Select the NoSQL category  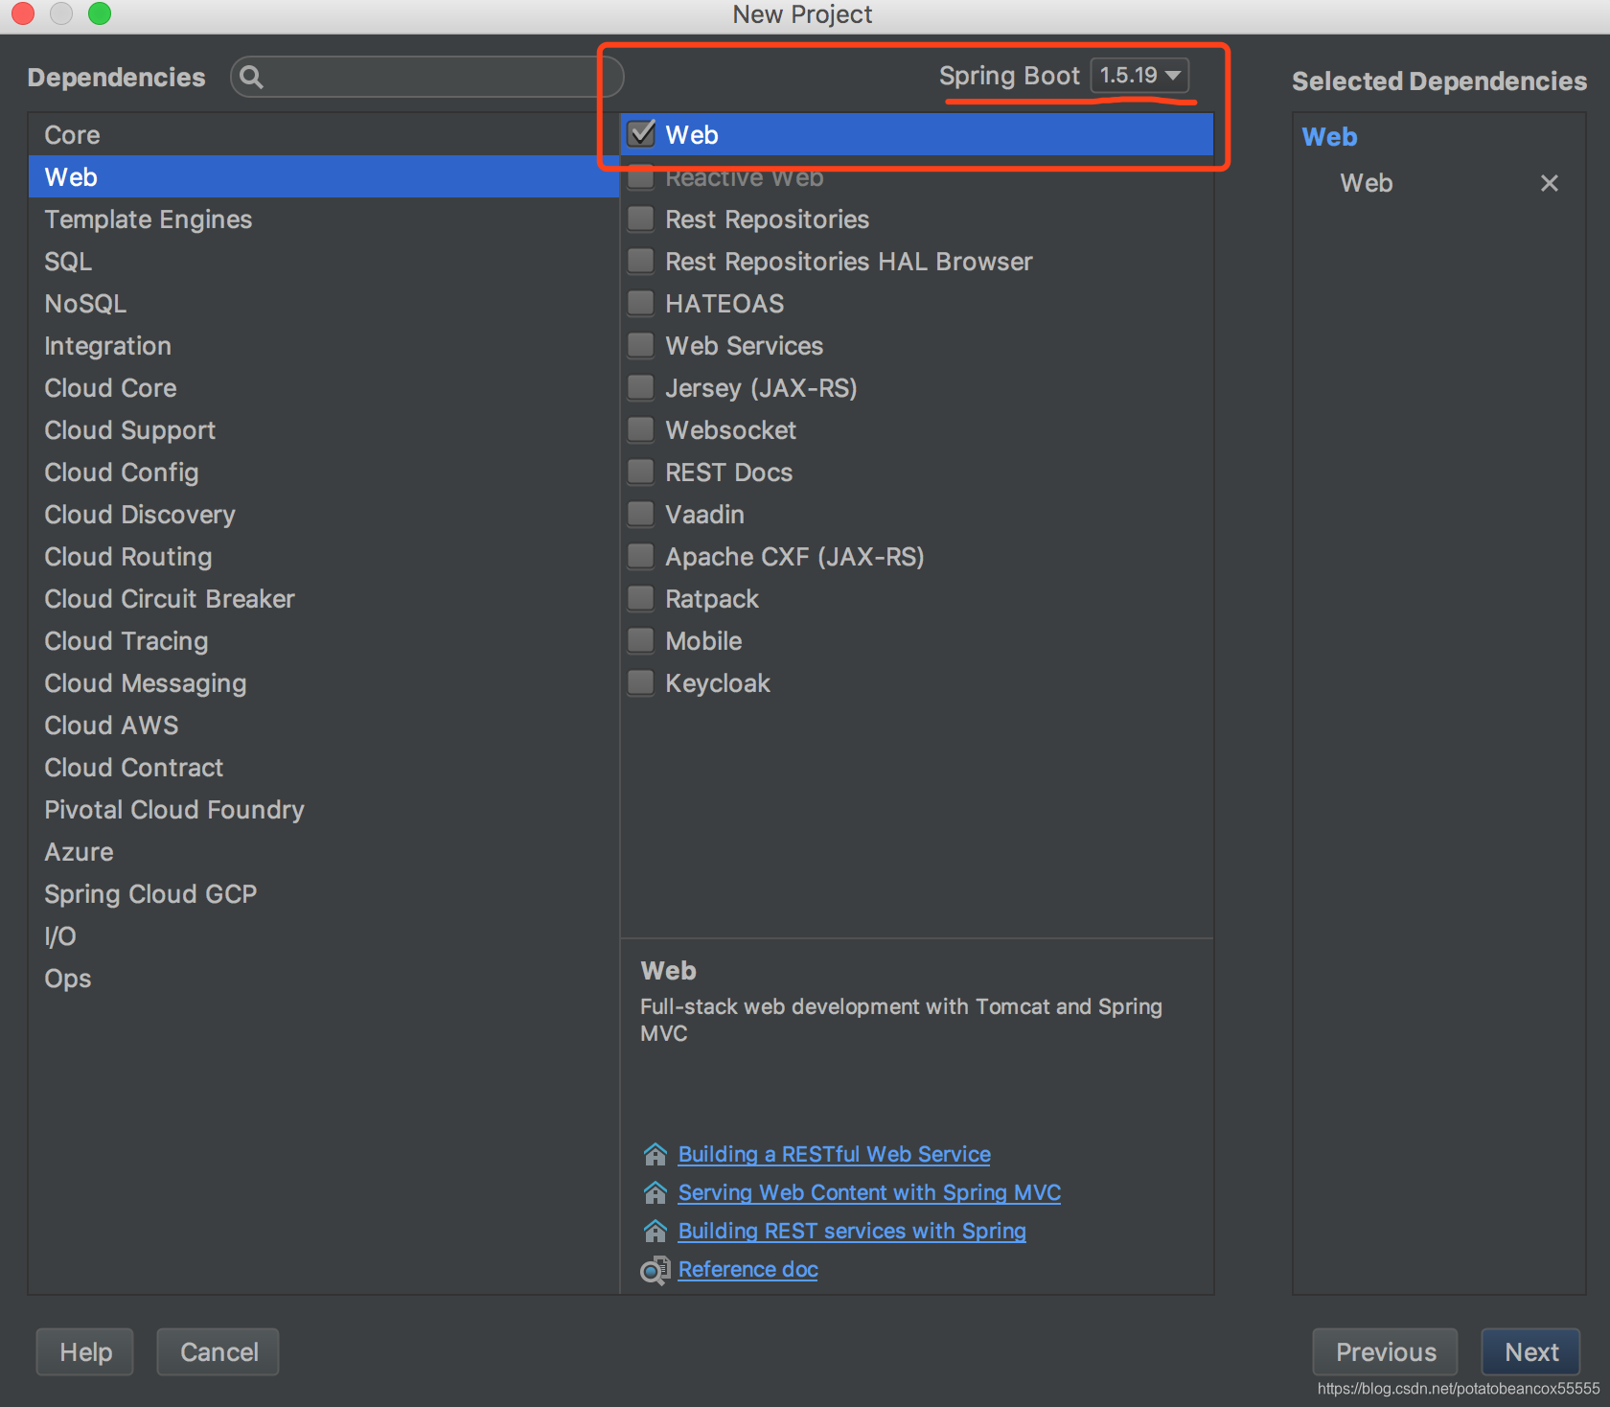[x=324, y=304]
